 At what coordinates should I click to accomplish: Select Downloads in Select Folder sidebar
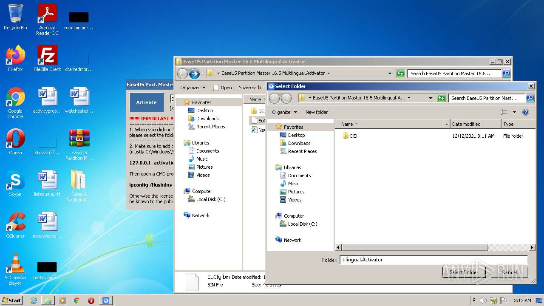pos(299,143)
